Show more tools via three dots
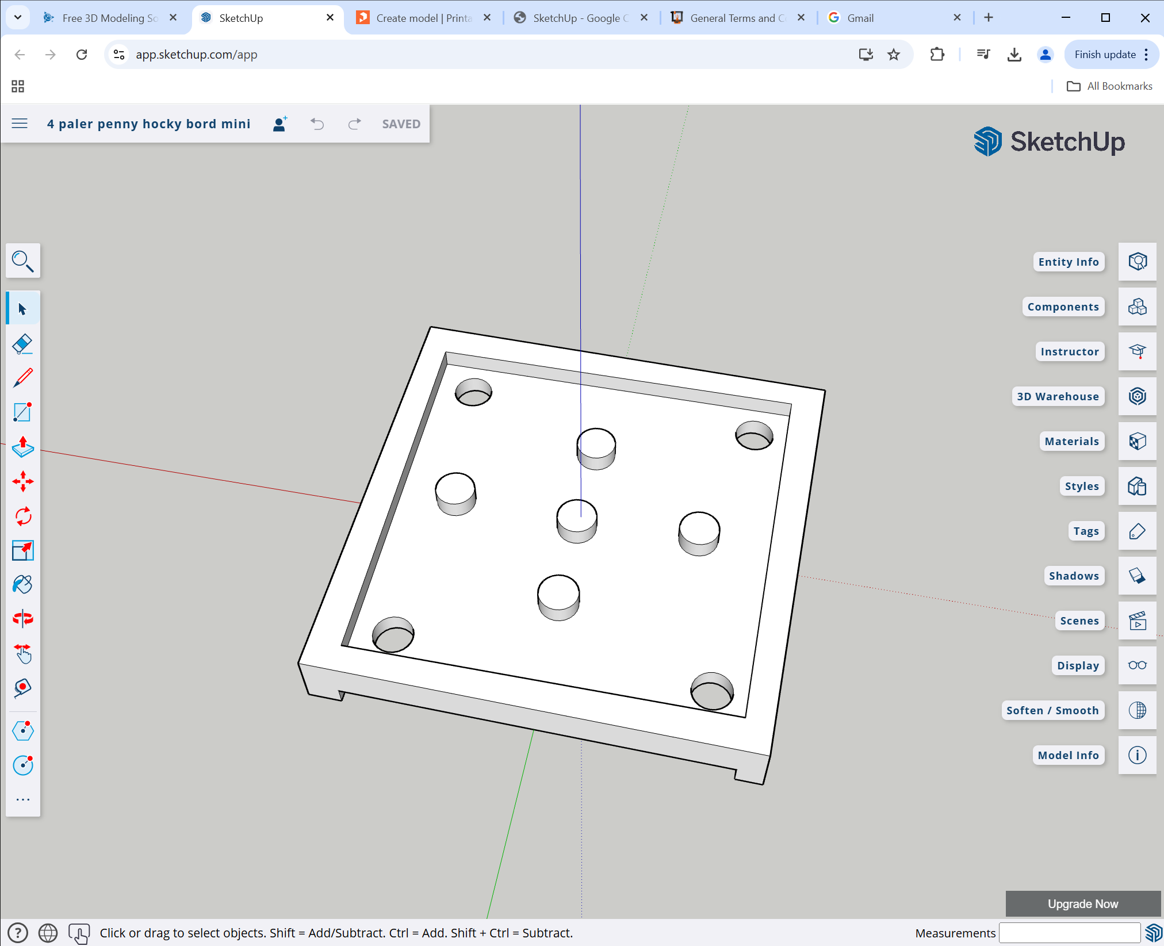 23,800
